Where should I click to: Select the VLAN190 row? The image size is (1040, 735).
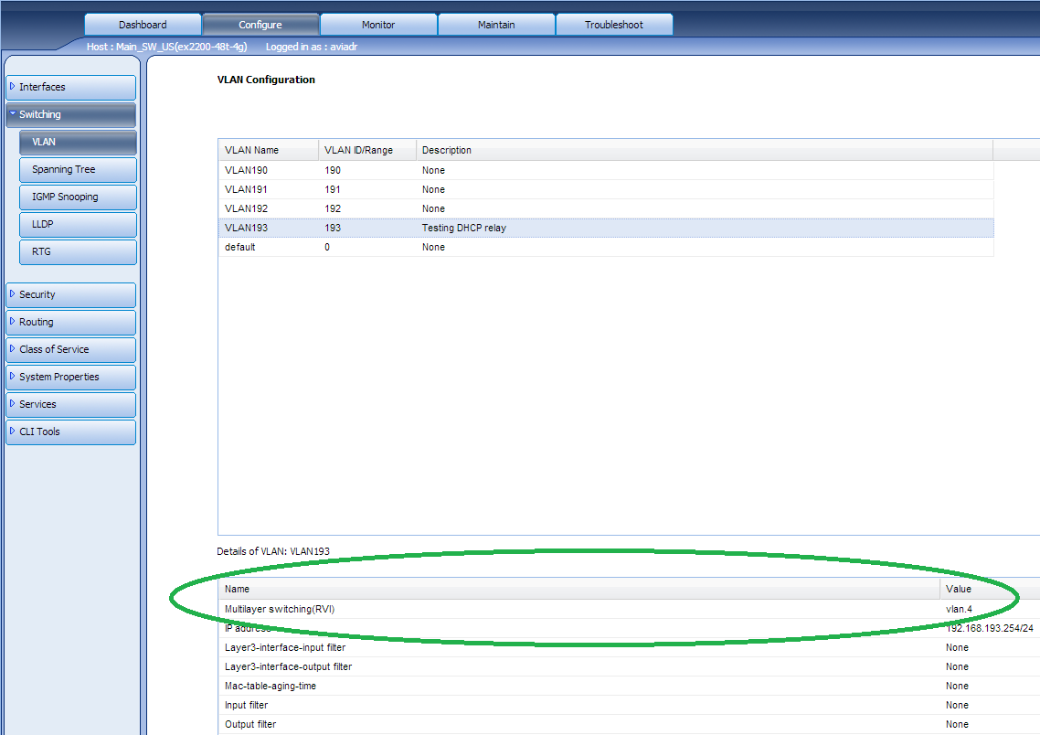click(x=606, y=170)
